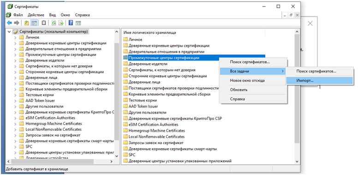This screenshot has height=175, width=358.
Task: Open help via blue question mark icon
Action: click(x=71, y=23)
